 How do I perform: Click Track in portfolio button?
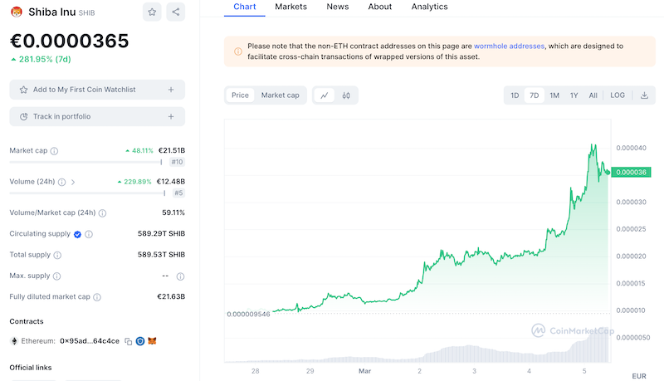[x=97, y=116]
